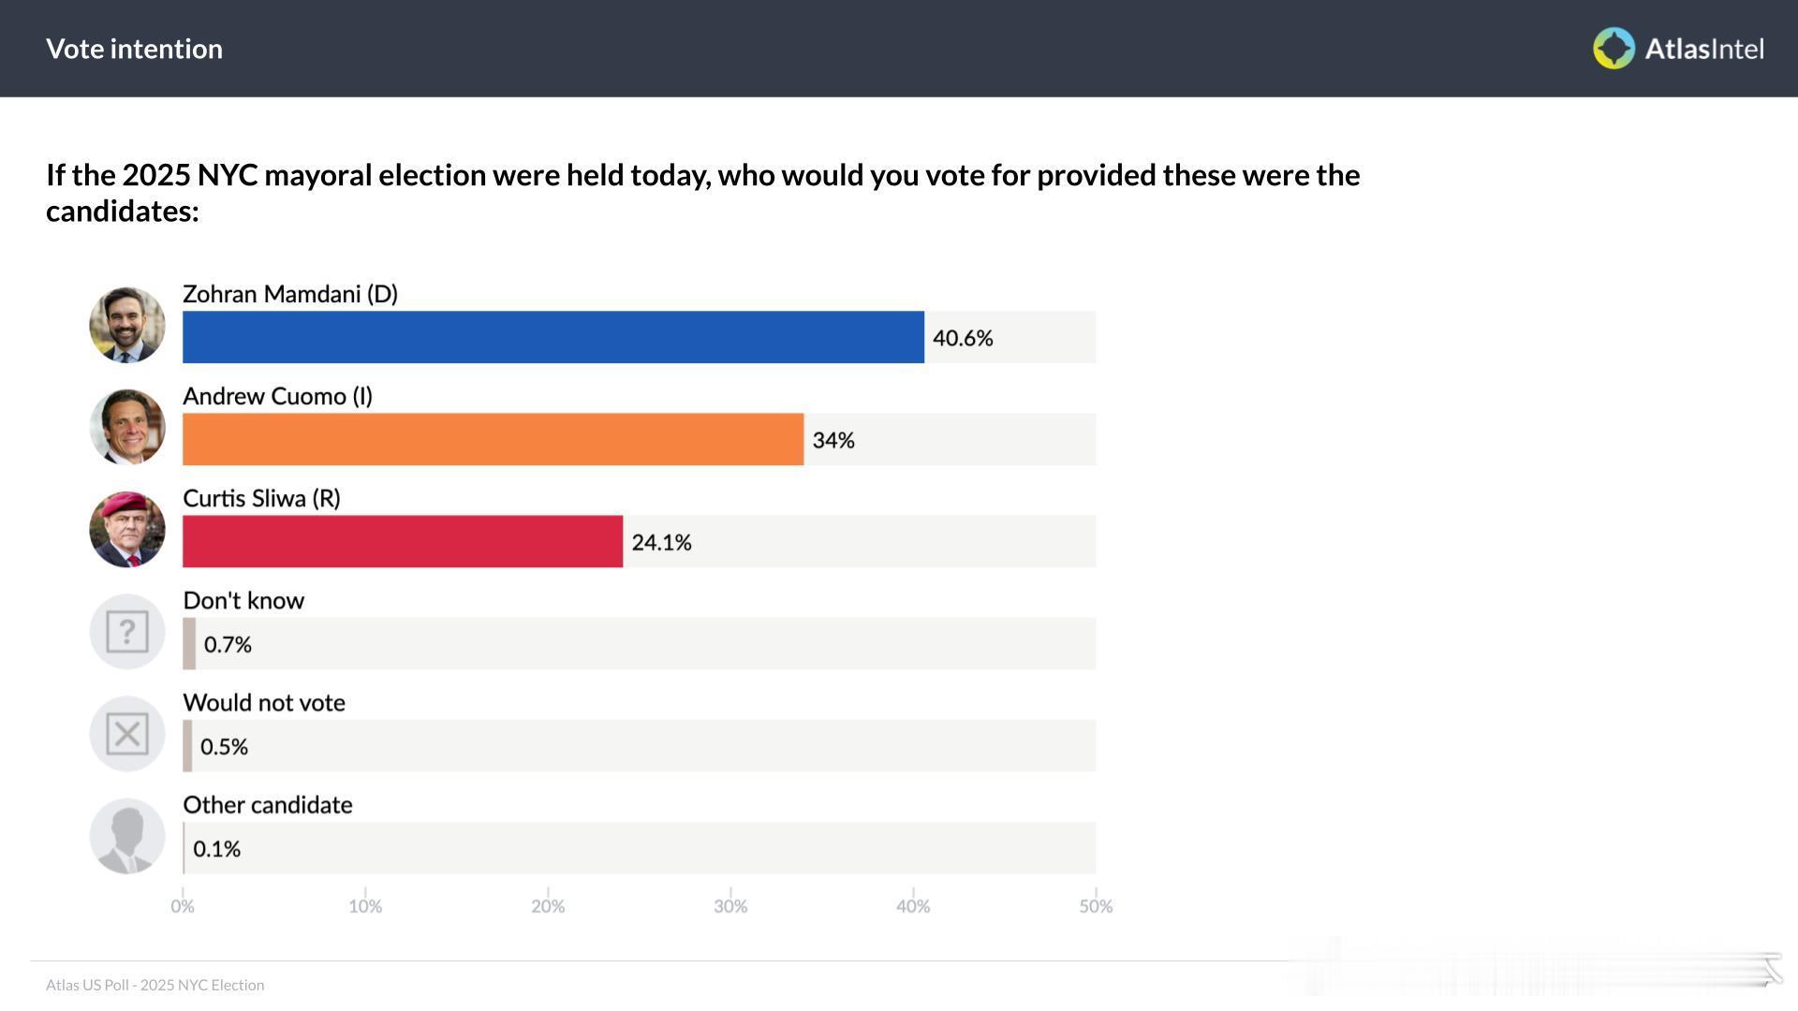Click the Zohran Mamdani (D) label

coord(290,294)
